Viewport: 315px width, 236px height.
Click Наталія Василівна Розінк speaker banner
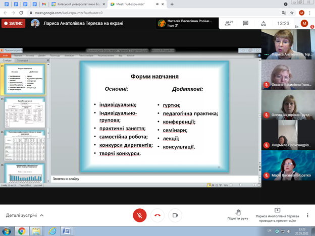(188, 23)
